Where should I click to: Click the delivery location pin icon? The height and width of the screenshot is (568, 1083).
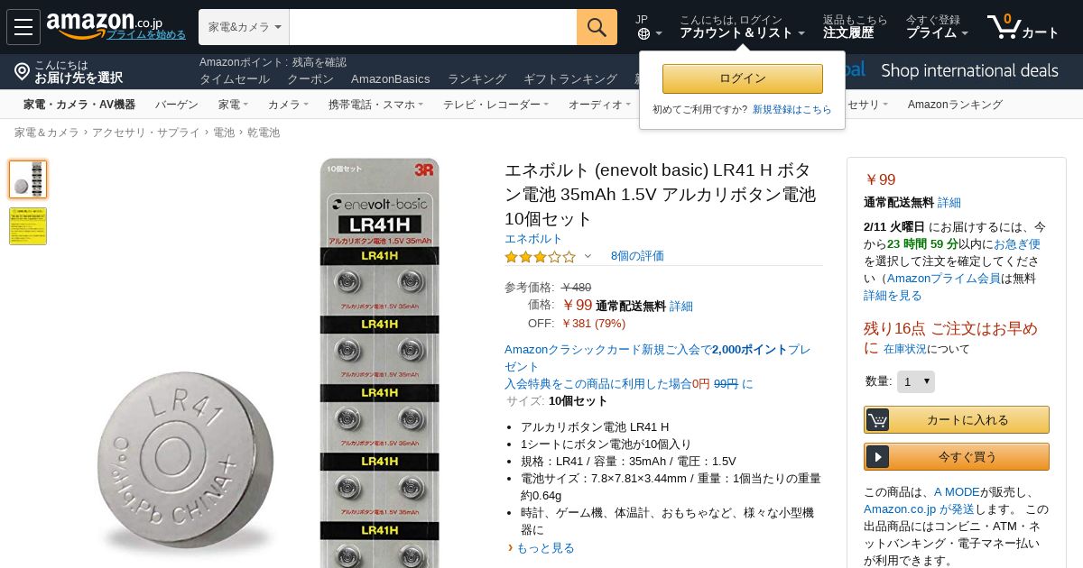click(22, 71)
